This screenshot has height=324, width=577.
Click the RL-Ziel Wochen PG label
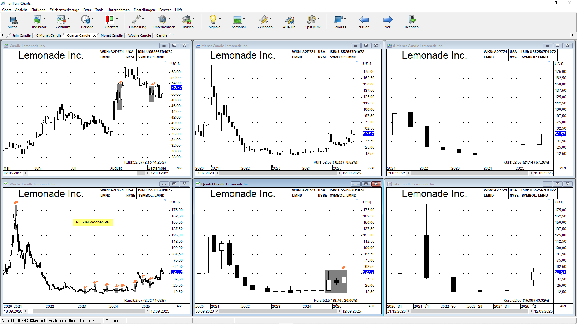[x=93, y=222]
